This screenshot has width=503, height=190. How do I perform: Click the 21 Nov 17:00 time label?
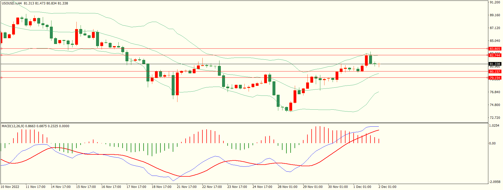(x=187, y=187)
